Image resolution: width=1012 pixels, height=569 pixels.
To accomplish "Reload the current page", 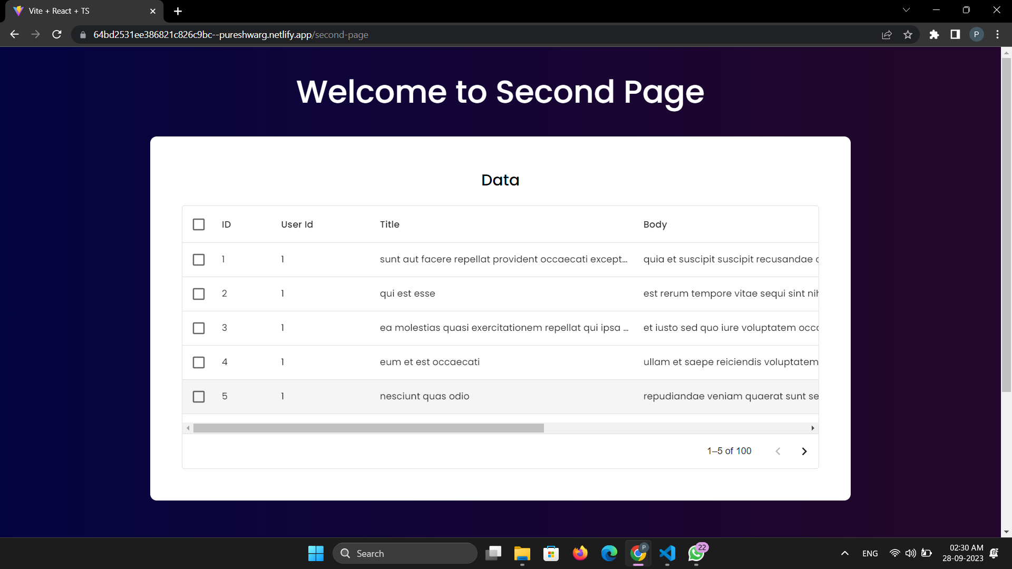I will click(x=56, y=34).
